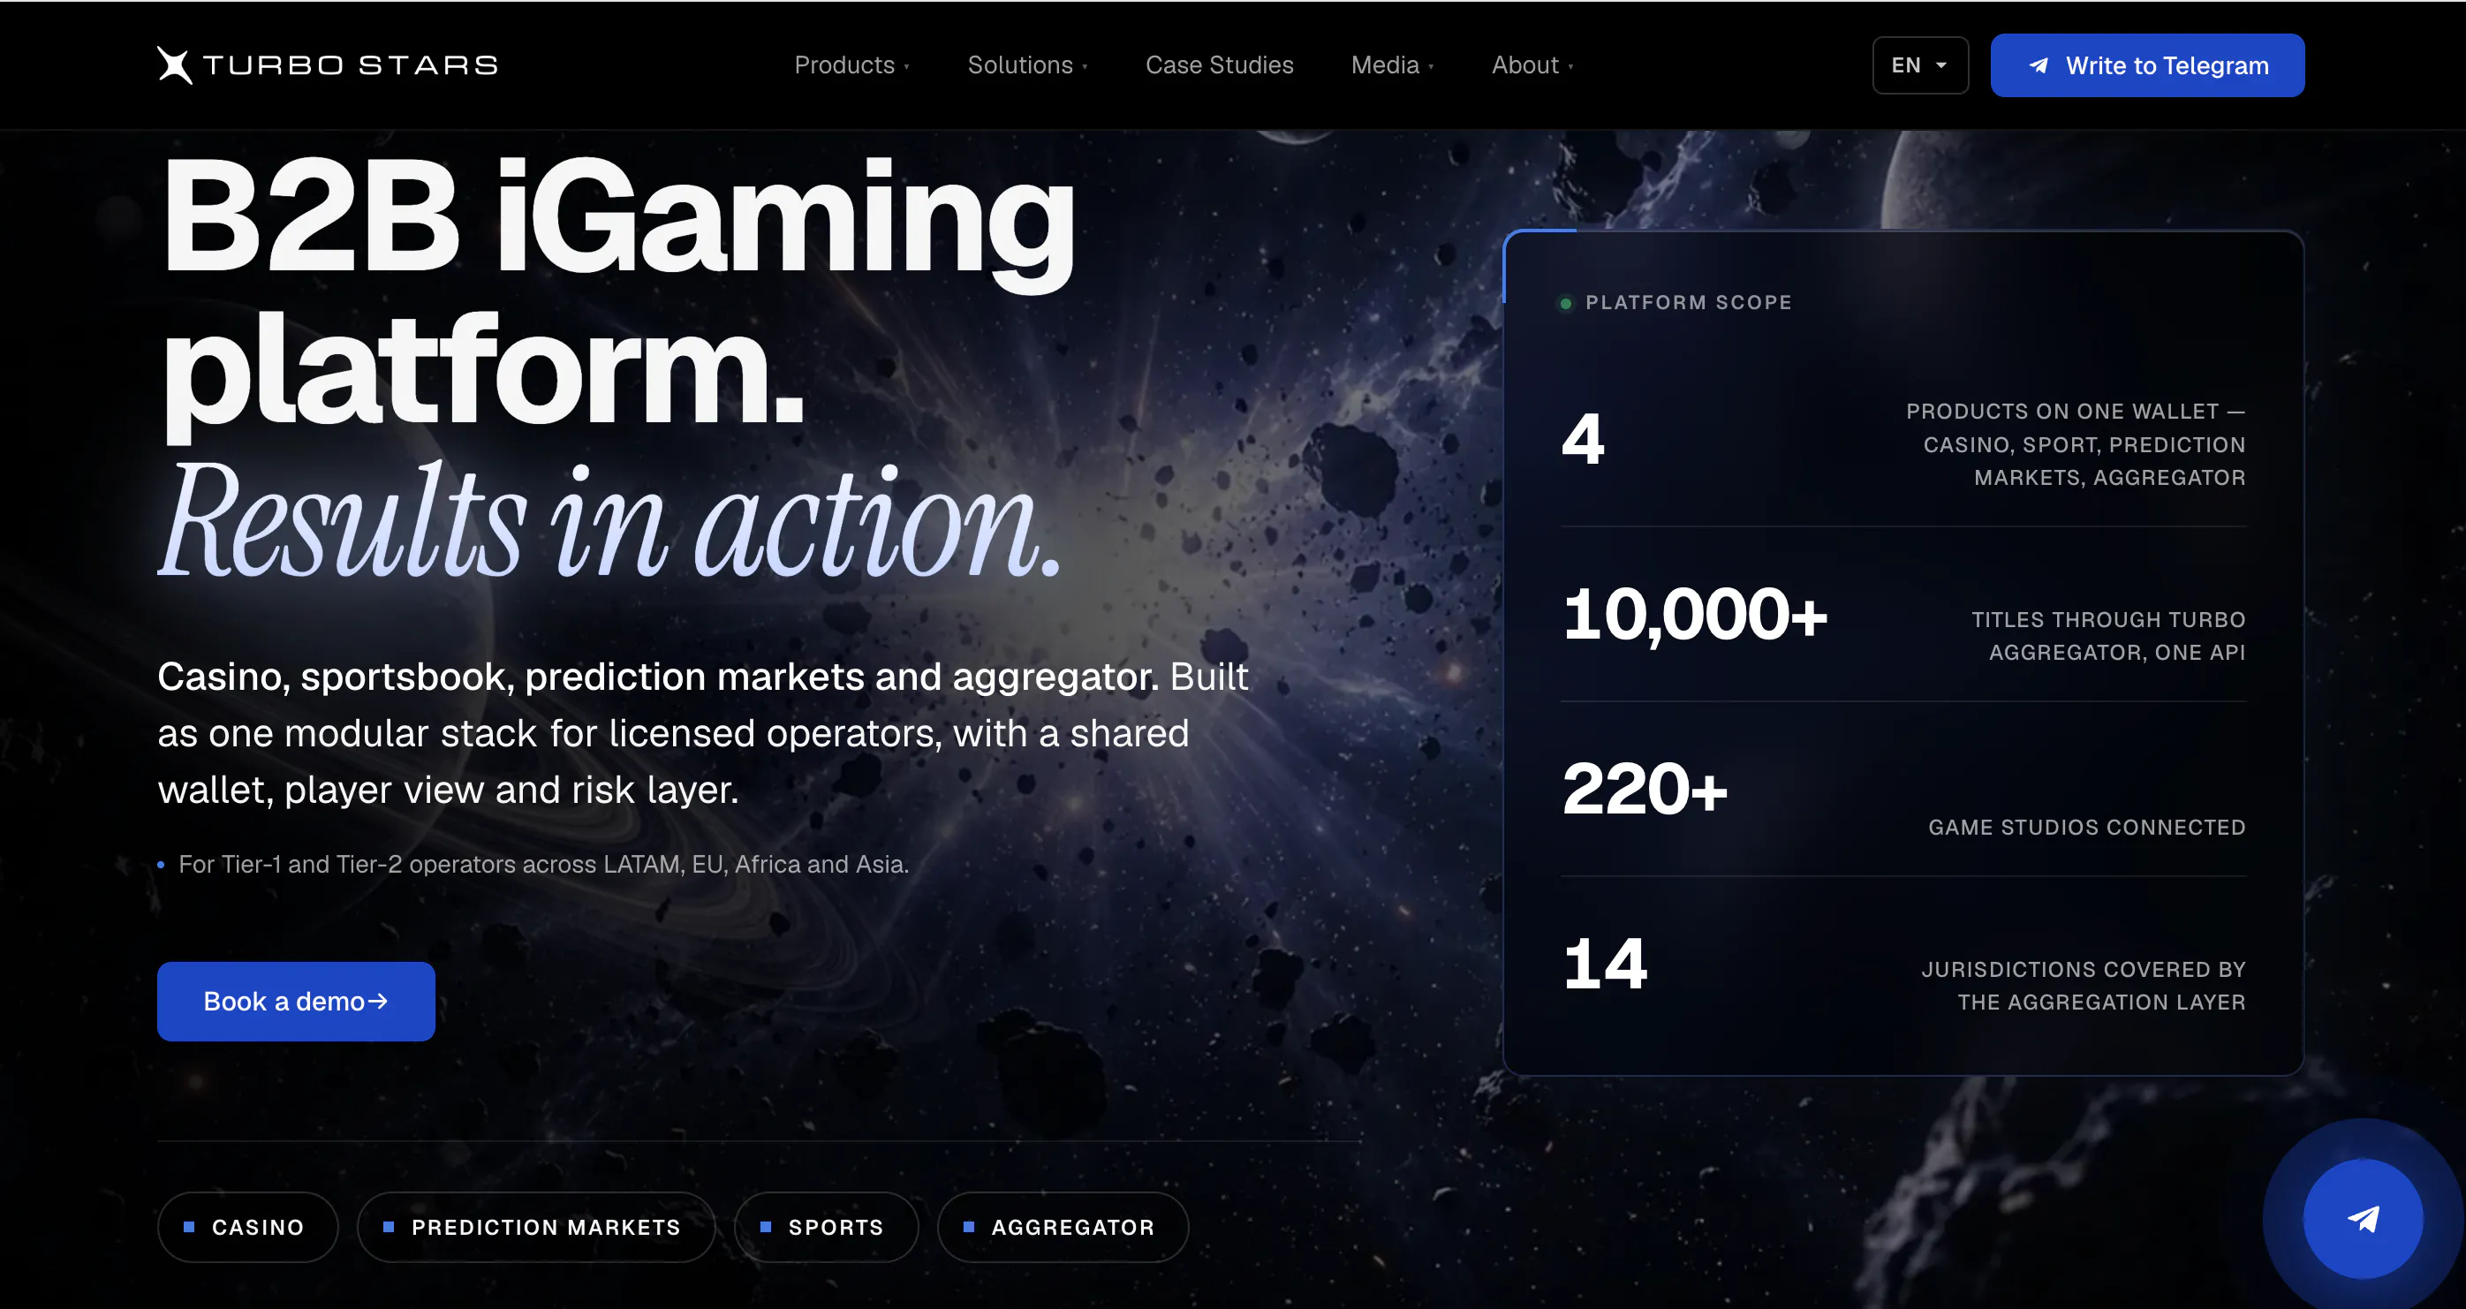This screenshot has width=2466, height=1309.
Task: Click the 220+ game studios statistic
Action: pyautogui.click(x=1645, y=789)
